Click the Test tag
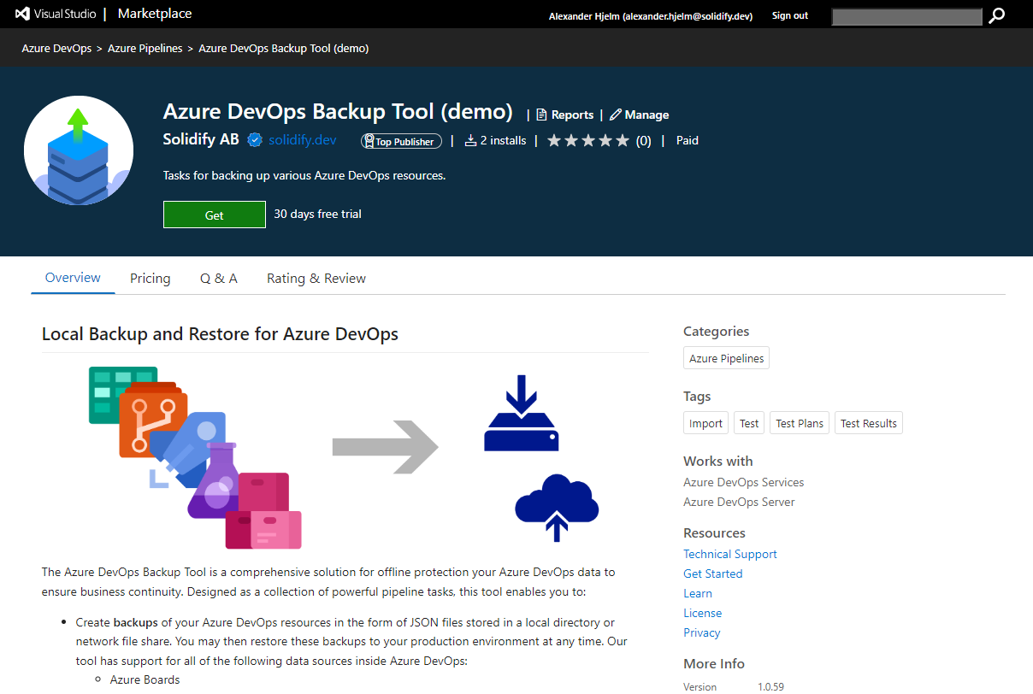 (750, 423)
